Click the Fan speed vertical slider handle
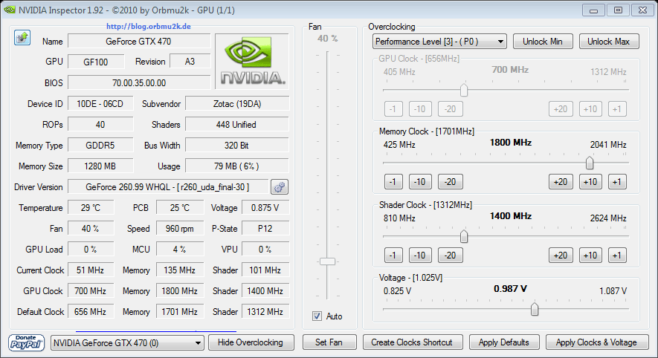Viewport: 658px width, 358px height. [x=327, y=261]
